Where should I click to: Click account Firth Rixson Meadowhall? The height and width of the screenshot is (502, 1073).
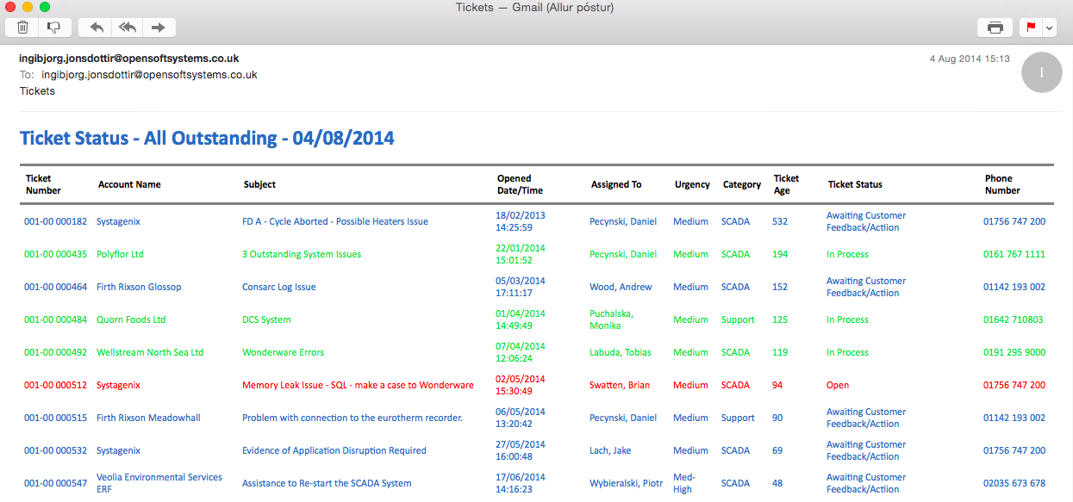tap(148, 418)
